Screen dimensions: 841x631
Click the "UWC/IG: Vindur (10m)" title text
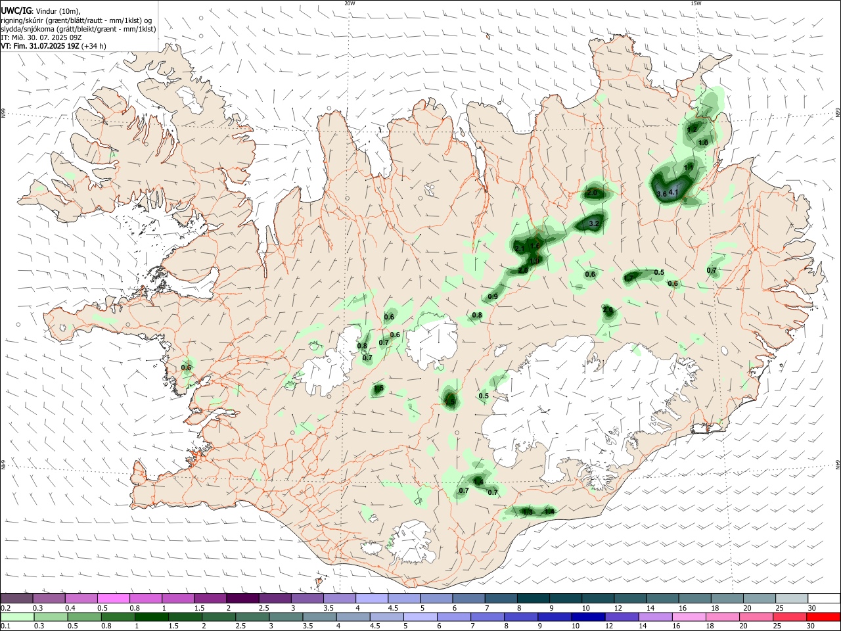click(40, 11)
